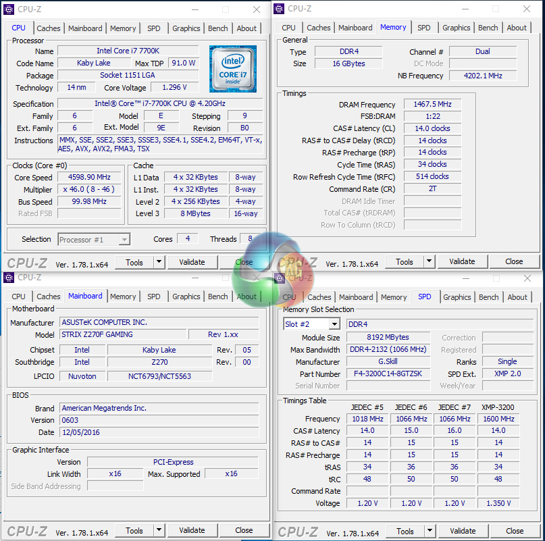Image resolution: width=545 pixels, height=541 pixels.
Task: Click the Intel Core i7 inside logo
Action: [232, 69]
